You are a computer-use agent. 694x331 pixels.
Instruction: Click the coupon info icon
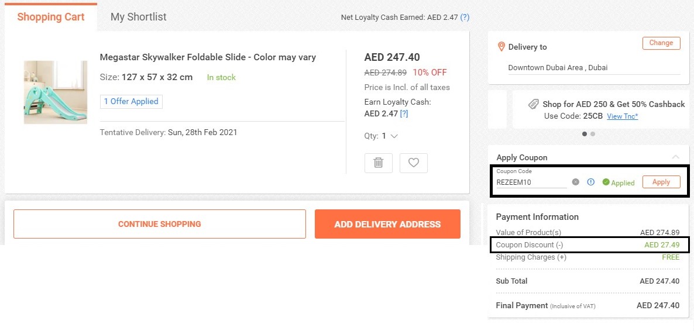pos(590,182)
